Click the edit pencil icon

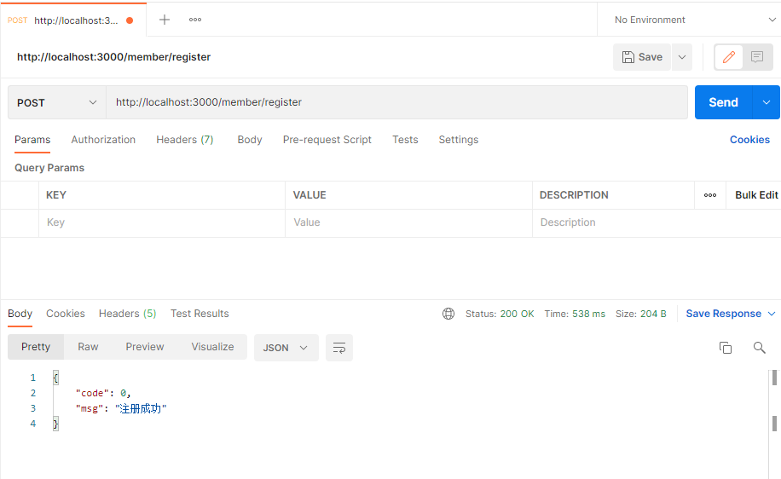point(729,57)
